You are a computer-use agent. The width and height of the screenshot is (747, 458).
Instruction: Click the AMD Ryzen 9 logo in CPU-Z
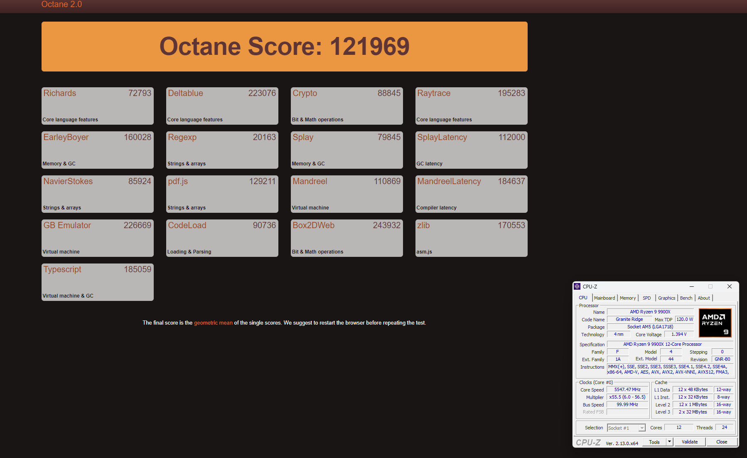point(715,323)
